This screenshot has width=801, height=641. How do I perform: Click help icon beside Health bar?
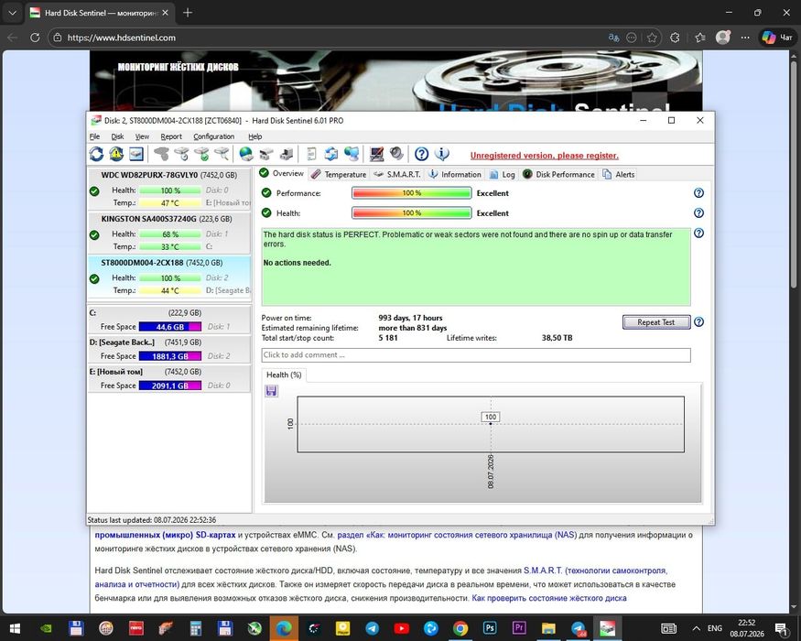(x=698, y=212)
